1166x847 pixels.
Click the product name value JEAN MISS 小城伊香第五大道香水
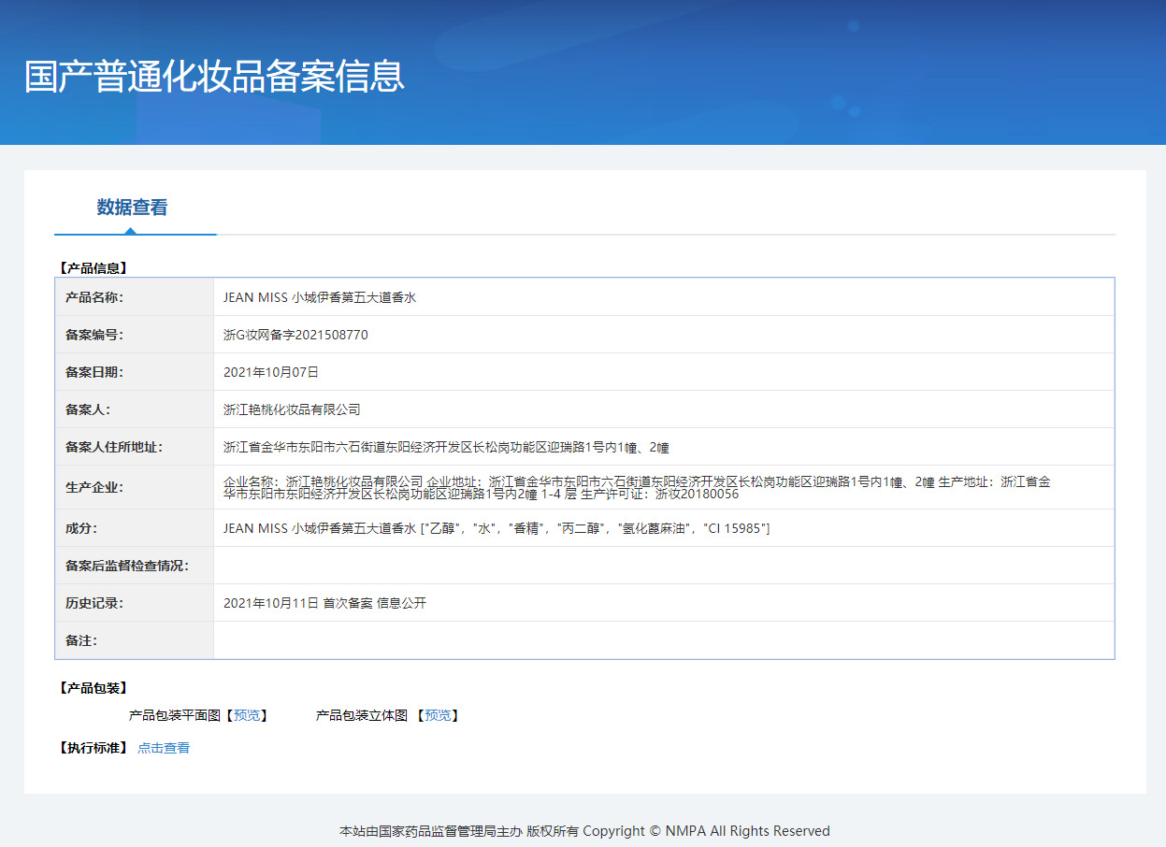pos(319,297)
